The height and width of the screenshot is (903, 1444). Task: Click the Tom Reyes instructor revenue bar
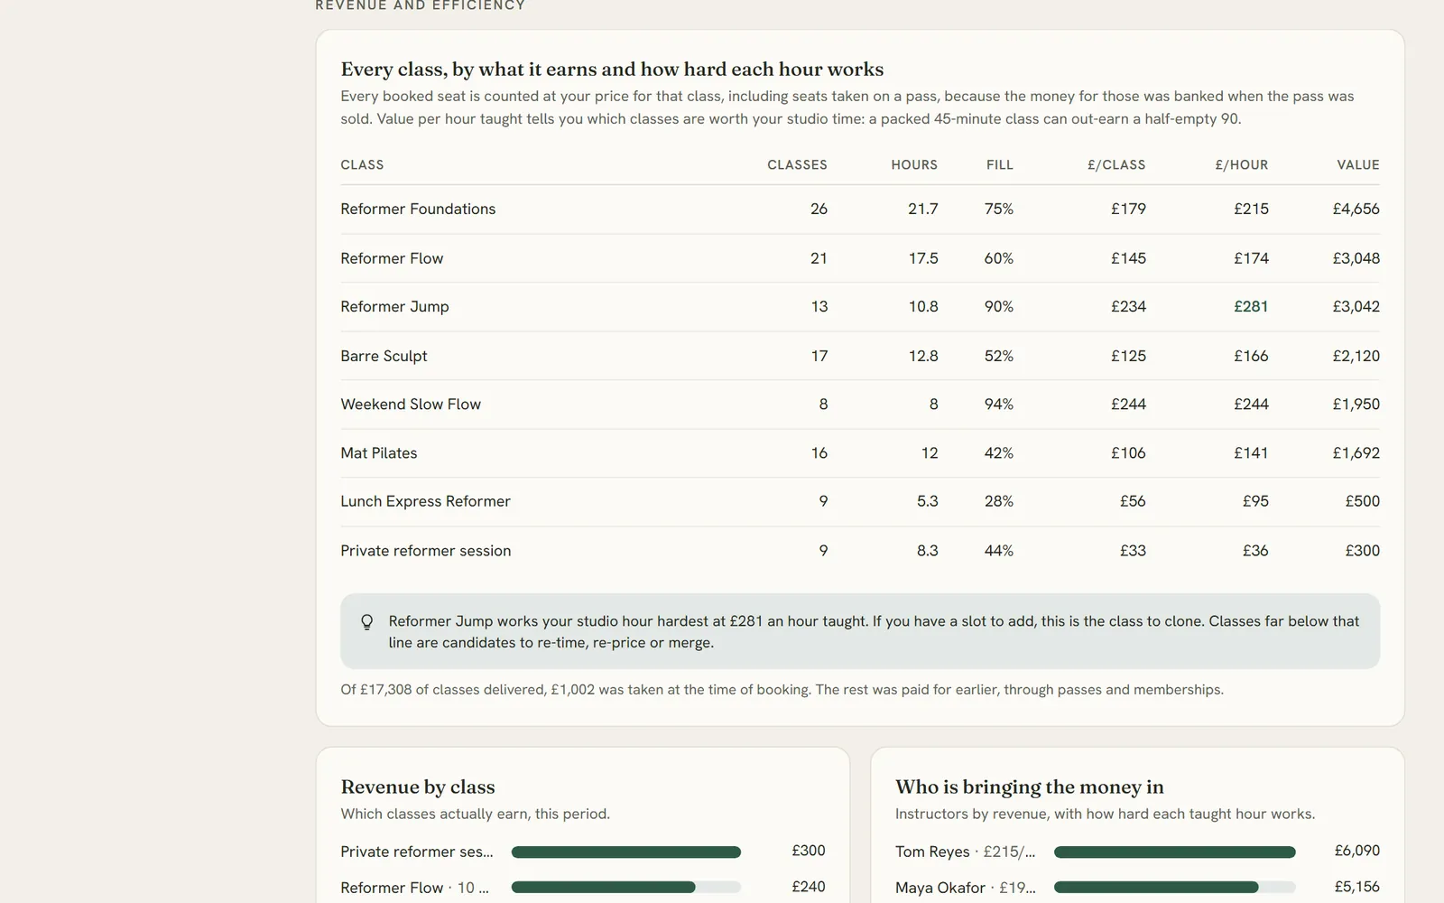pos(1175,852)
